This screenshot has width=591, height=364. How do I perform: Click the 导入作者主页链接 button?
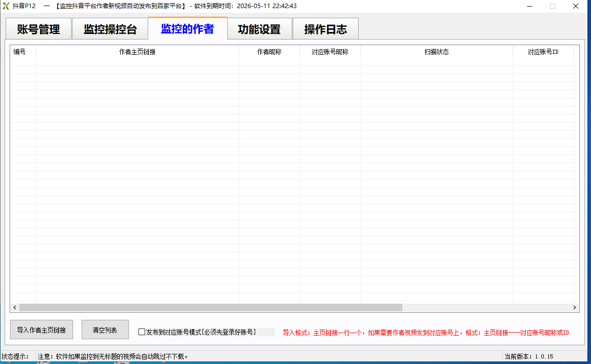(42, 330)
